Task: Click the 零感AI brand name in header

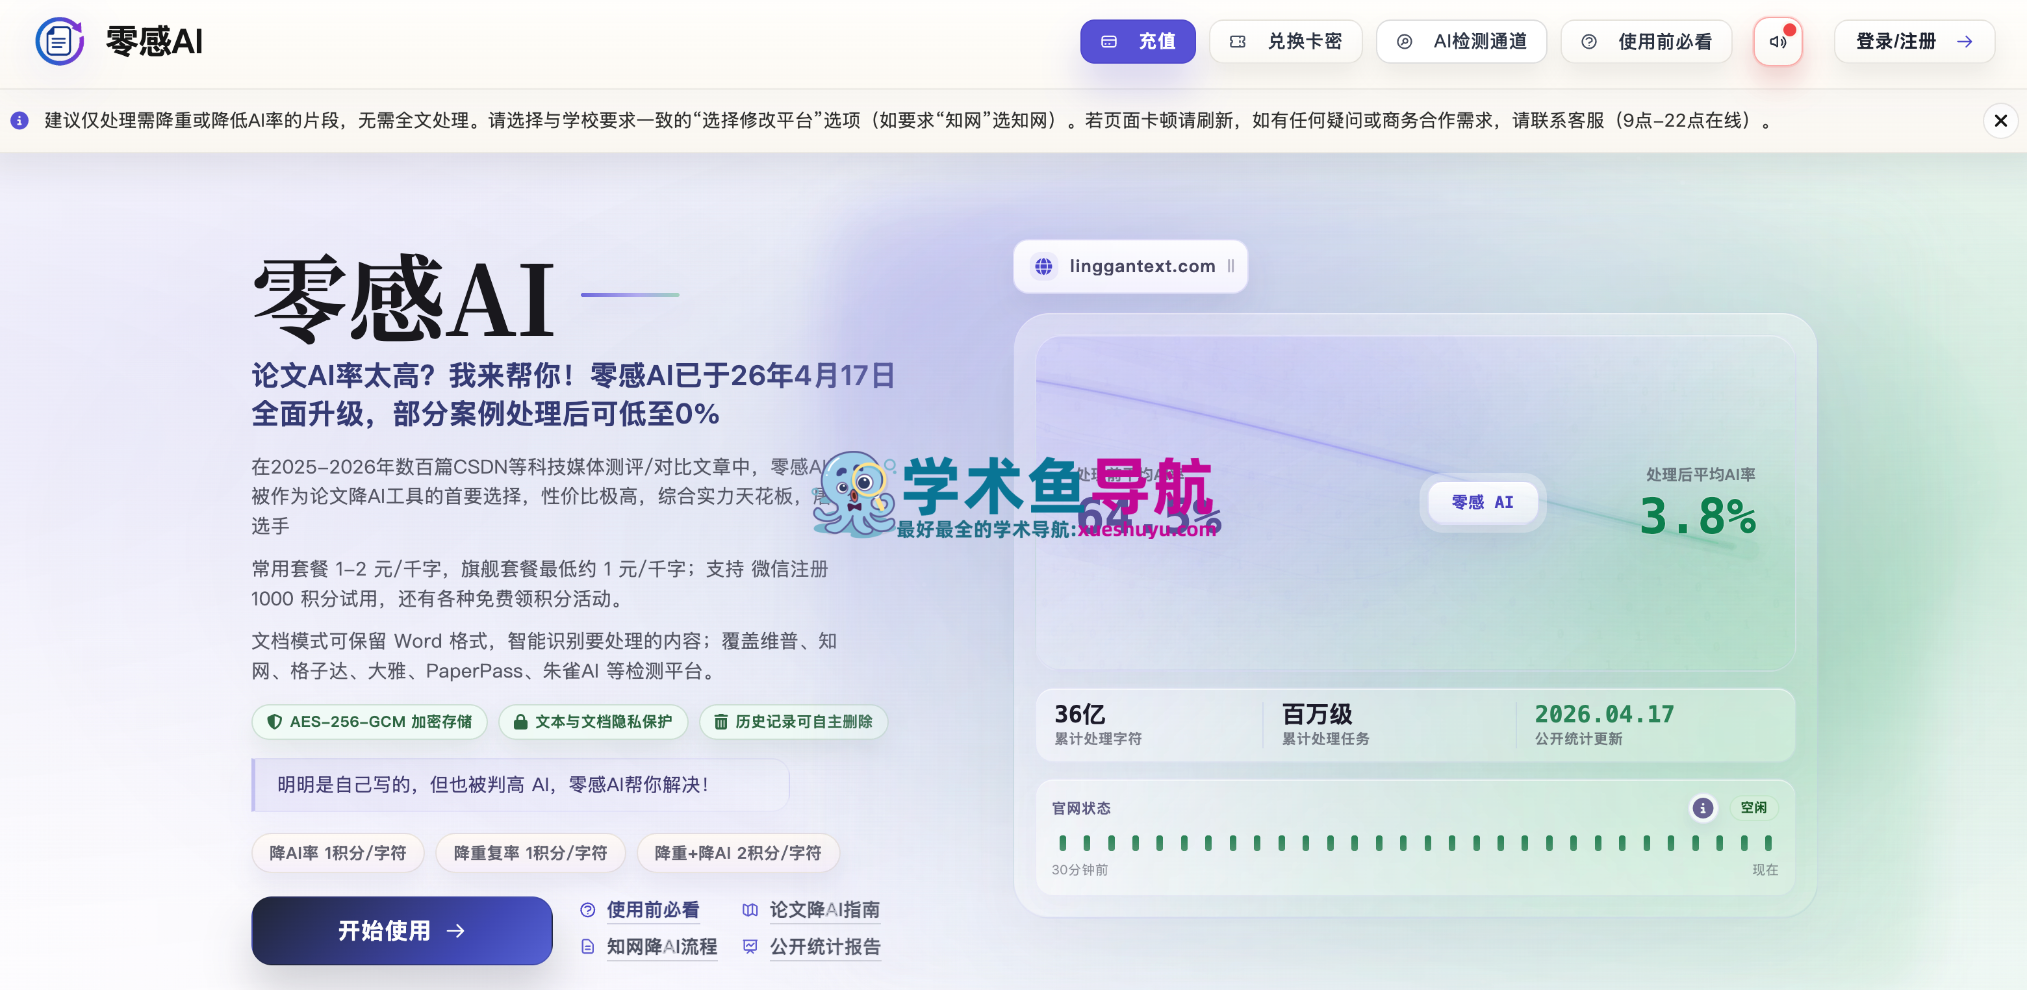Action: [x=154, y=41]
